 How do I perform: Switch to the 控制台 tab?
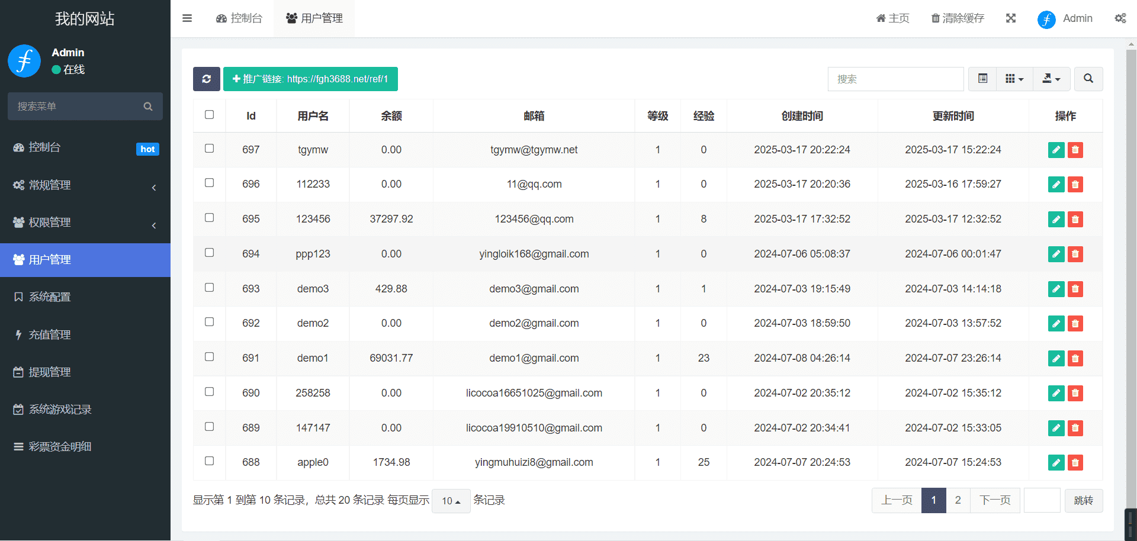tap(239, 18)
